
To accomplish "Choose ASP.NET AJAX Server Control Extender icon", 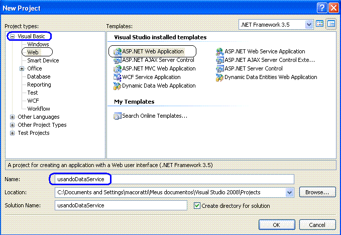I will pyautogui.click(x=220, y=60).
